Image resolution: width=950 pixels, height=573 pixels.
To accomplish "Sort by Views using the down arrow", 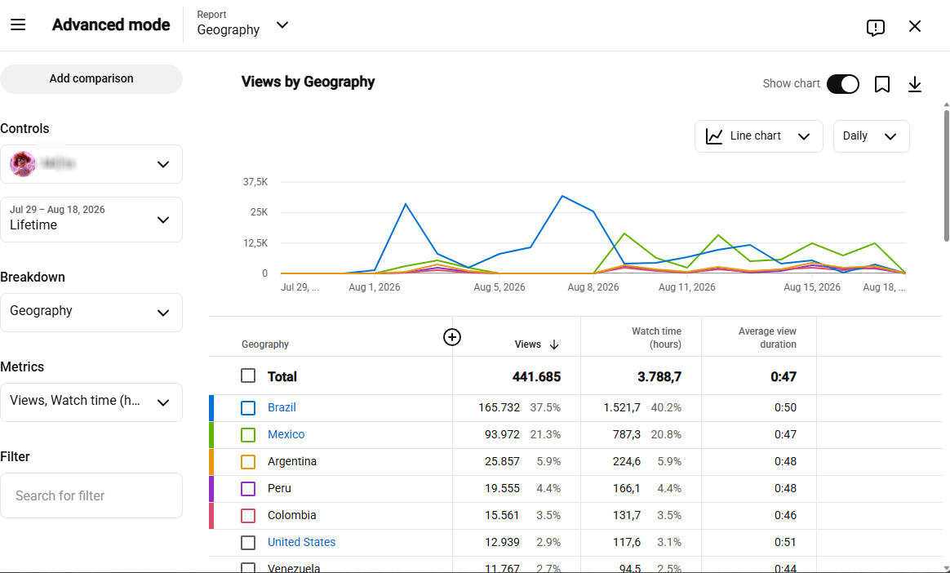I will [554, 344].
